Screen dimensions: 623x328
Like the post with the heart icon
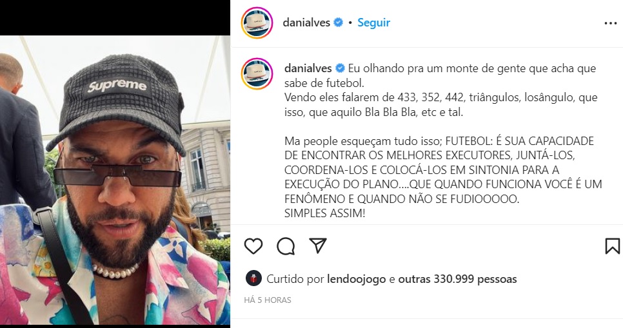pos(253,246)
